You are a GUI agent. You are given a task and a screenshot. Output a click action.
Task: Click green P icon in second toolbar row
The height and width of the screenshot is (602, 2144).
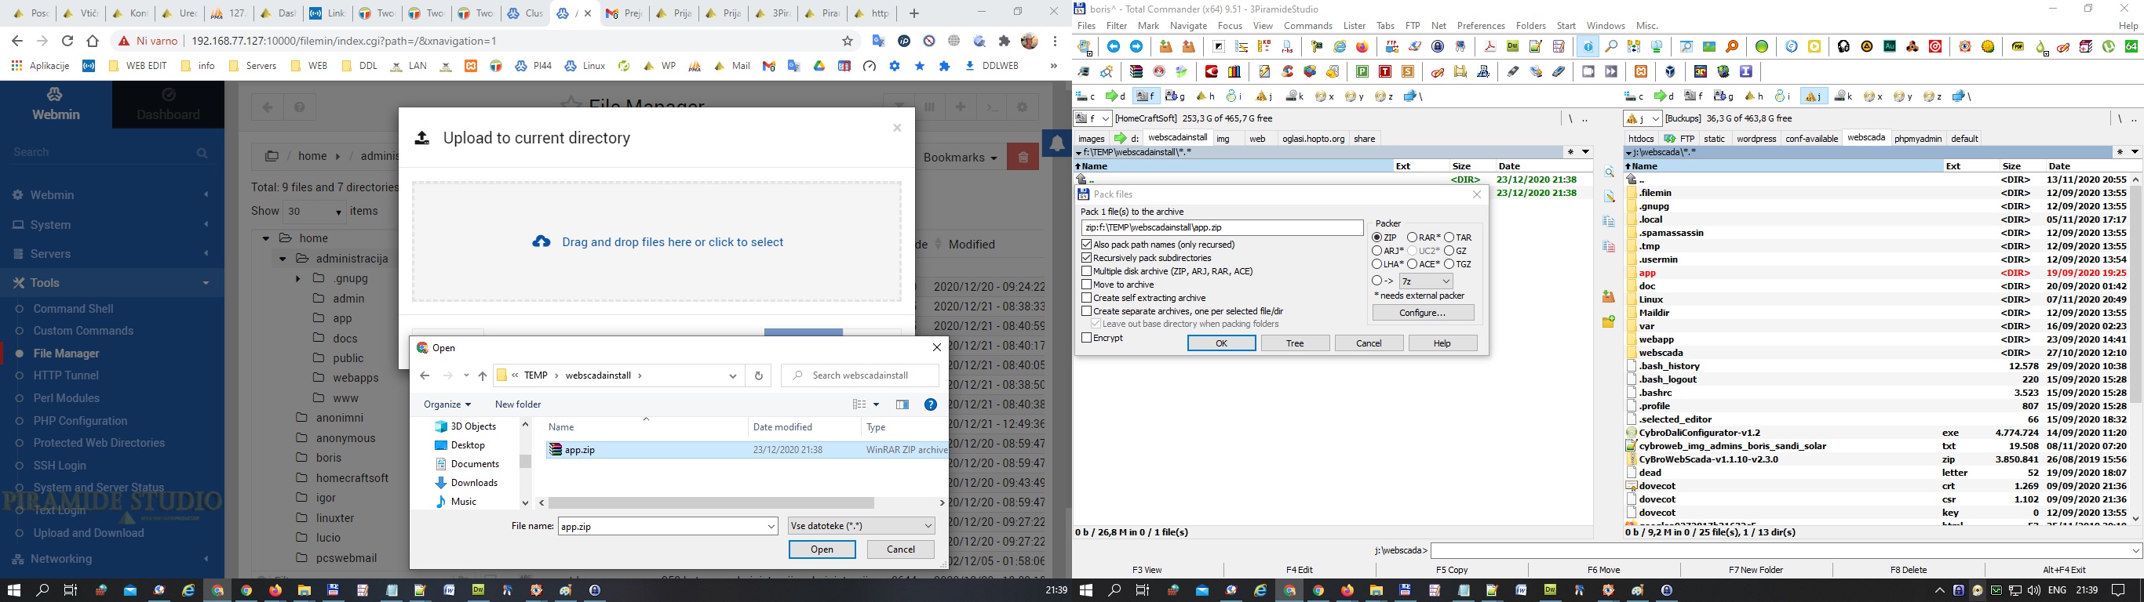pyautogui.click(x=1362, y=71)
